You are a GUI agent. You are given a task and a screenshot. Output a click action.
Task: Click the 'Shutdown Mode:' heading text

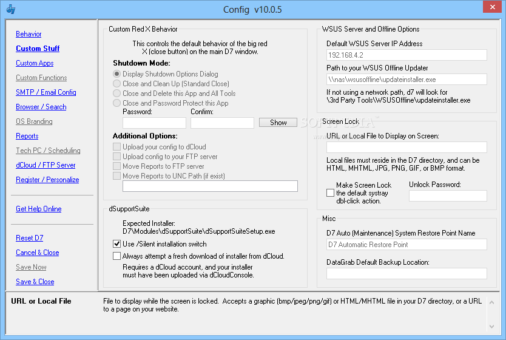tap(141, 63)
